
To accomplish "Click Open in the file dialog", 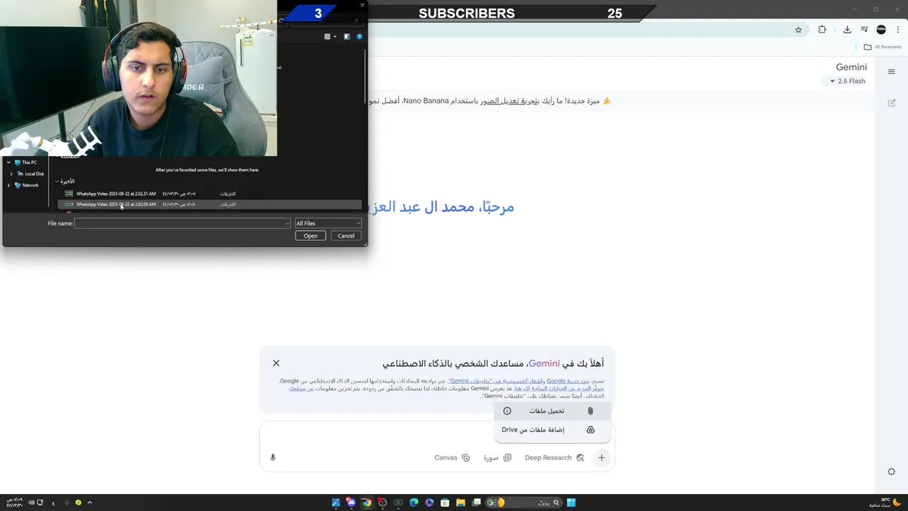I will [311, 236].
